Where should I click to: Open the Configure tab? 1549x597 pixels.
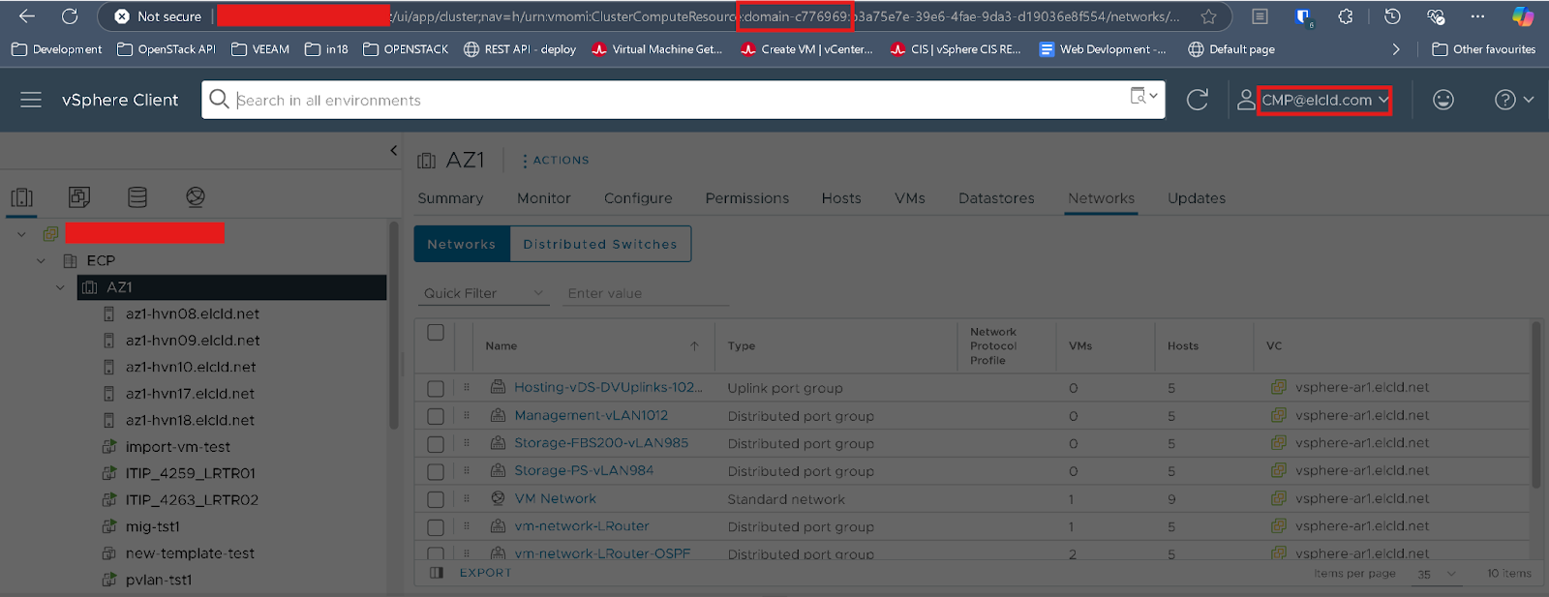click(x=638, y=198)
